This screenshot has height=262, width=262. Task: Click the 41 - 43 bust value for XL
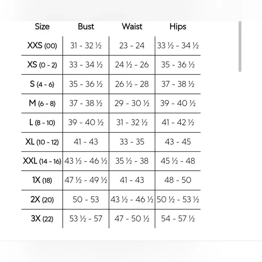86,142
